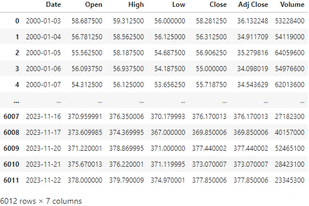Click date cell 2000-01-06
This screenshot has width=309, height=206.
click(43, 69)
